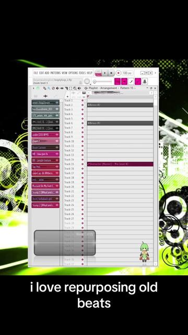Select the first speaker mute tool icon
This screenshot has width=188, height=335.
57,88
